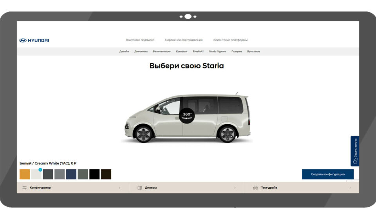Open Сервисное обслуживание menu
Image resolution: width=376 pixels, height=211 pixels.
tap(184, 40)
